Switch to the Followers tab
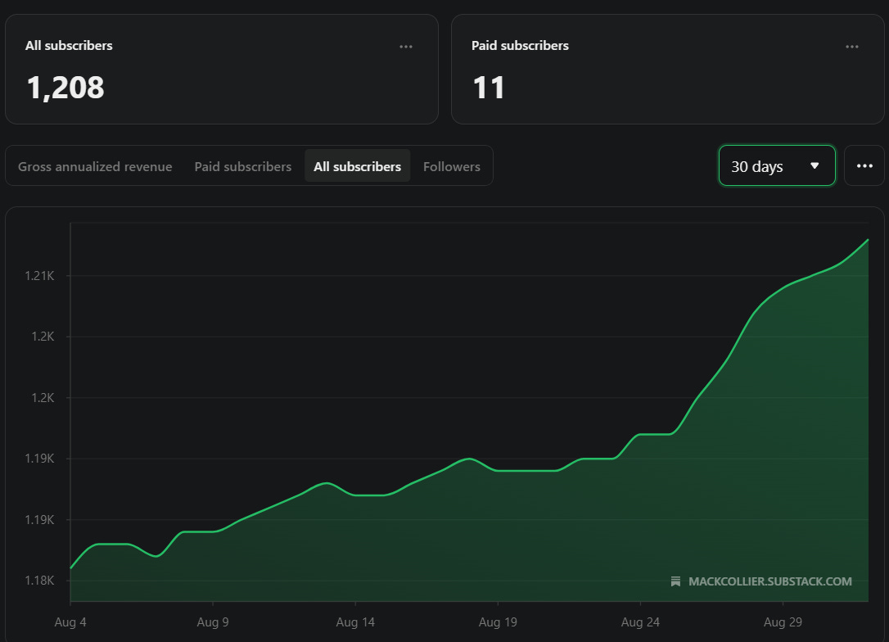This screenshot has width=889, height=642. pos(451,166)
